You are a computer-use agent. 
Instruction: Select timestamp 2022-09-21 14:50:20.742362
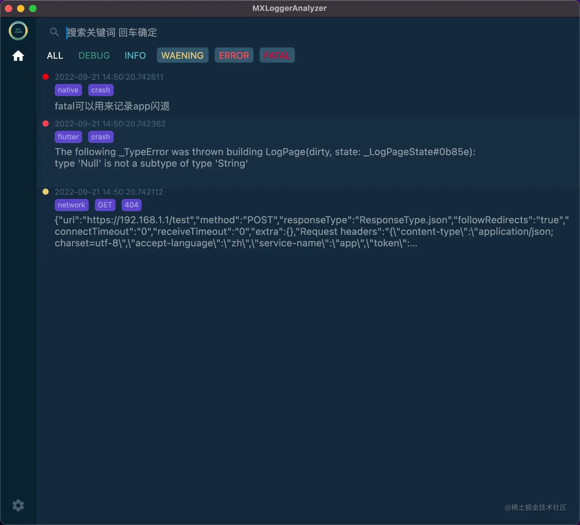110,124
